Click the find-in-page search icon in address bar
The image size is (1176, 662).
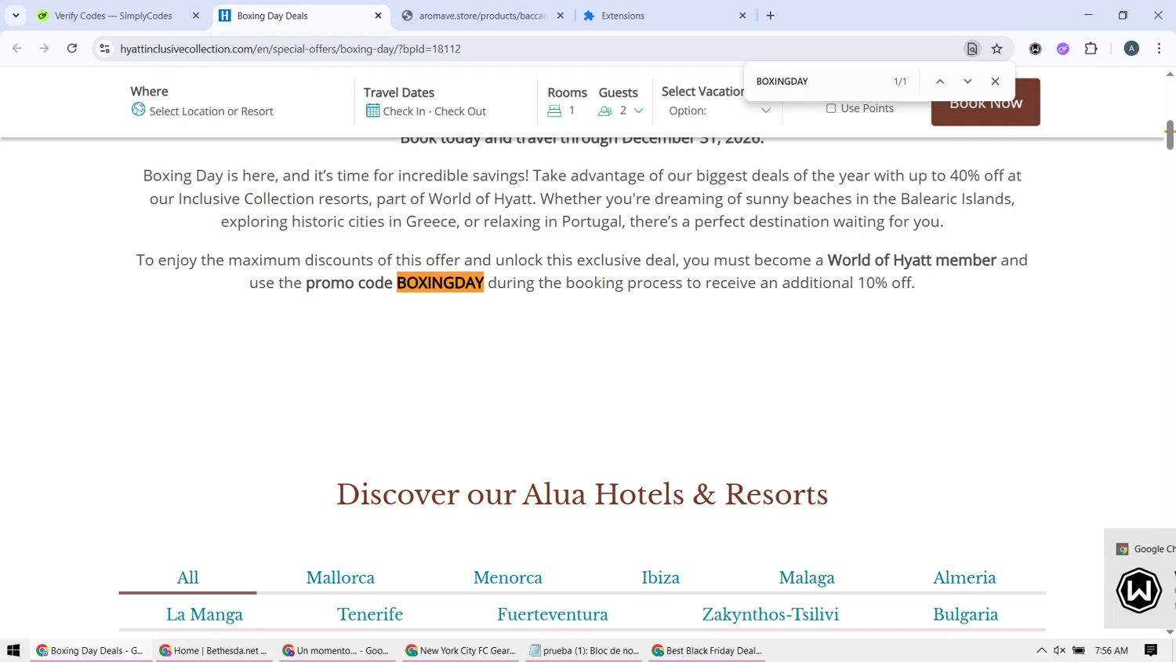972,49
